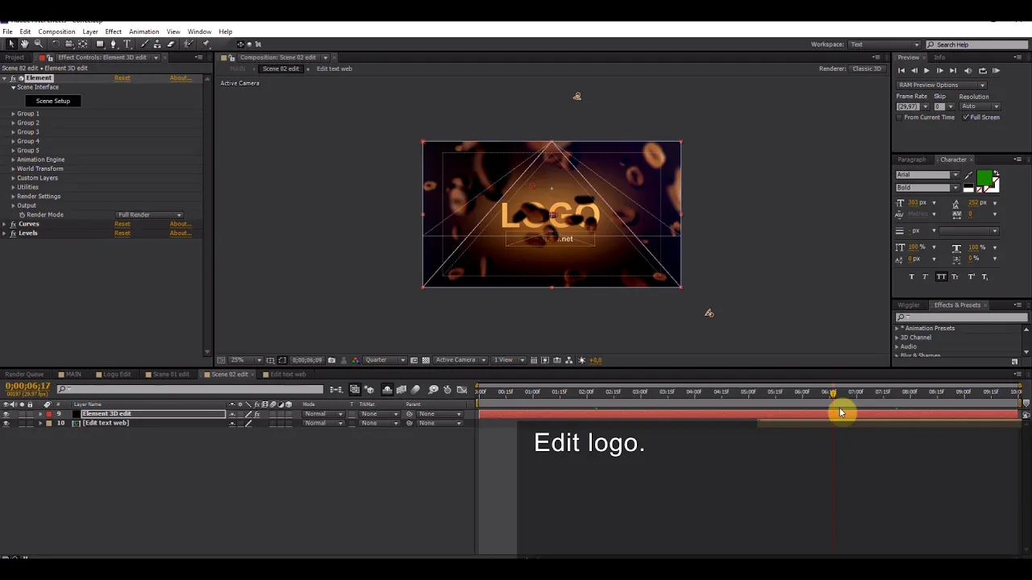Image resolution: width=1032 pixels, height=580 pixels.
Task: Select the Brush tool
Action: pos(144,43)
